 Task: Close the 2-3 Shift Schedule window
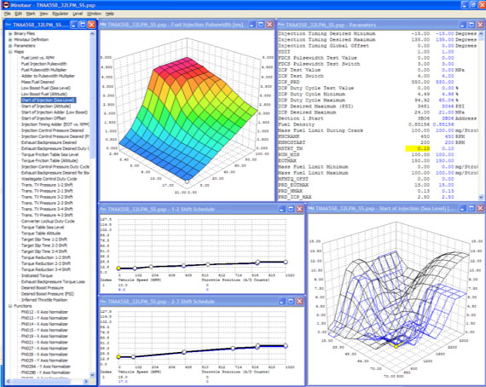(299, 301)
